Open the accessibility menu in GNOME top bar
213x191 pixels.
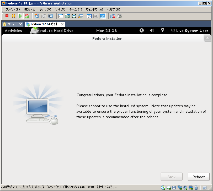142,30
